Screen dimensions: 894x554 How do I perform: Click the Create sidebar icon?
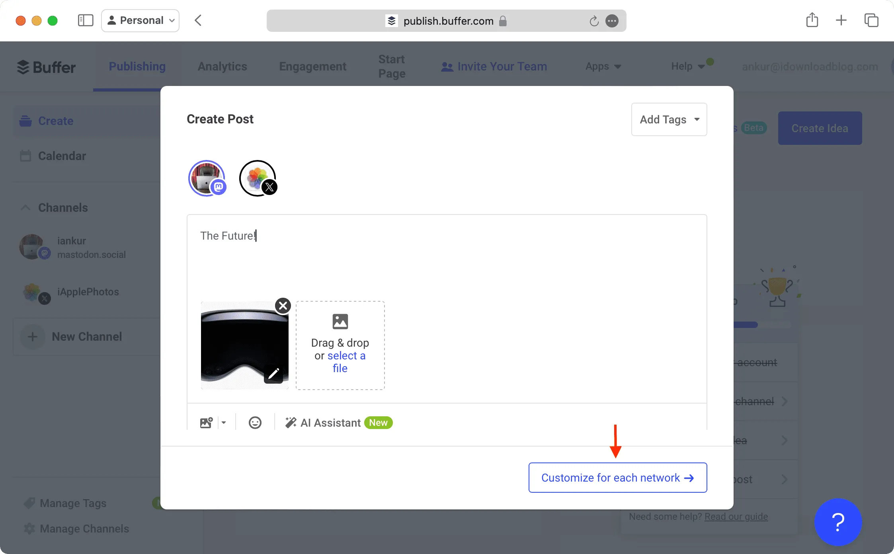point(25,121)
